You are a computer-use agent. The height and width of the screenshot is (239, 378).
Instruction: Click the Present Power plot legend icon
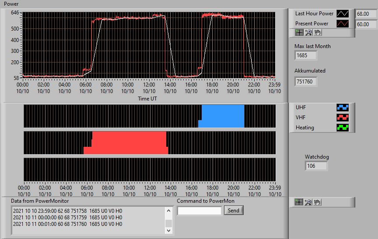tap(343, 24)
